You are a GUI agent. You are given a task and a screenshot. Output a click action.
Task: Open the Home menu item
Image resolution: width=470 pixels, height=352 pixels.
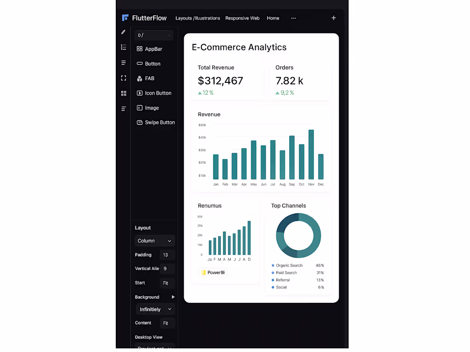[x=273, y=18]
